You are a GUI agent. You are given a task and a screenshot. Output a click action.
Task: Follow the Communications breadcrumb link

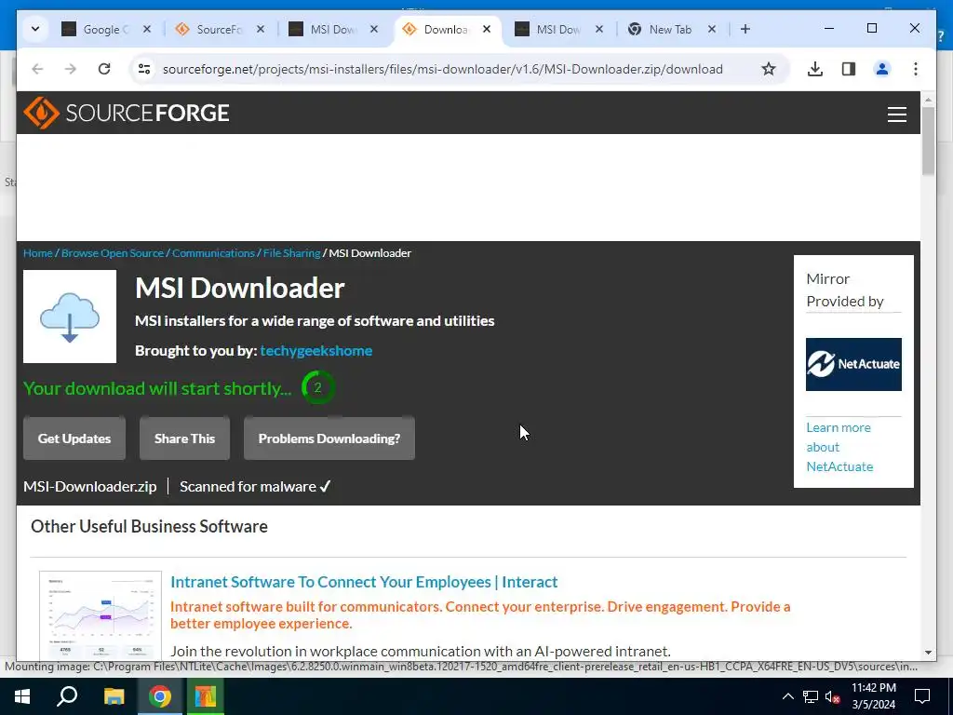click(213, 253)
